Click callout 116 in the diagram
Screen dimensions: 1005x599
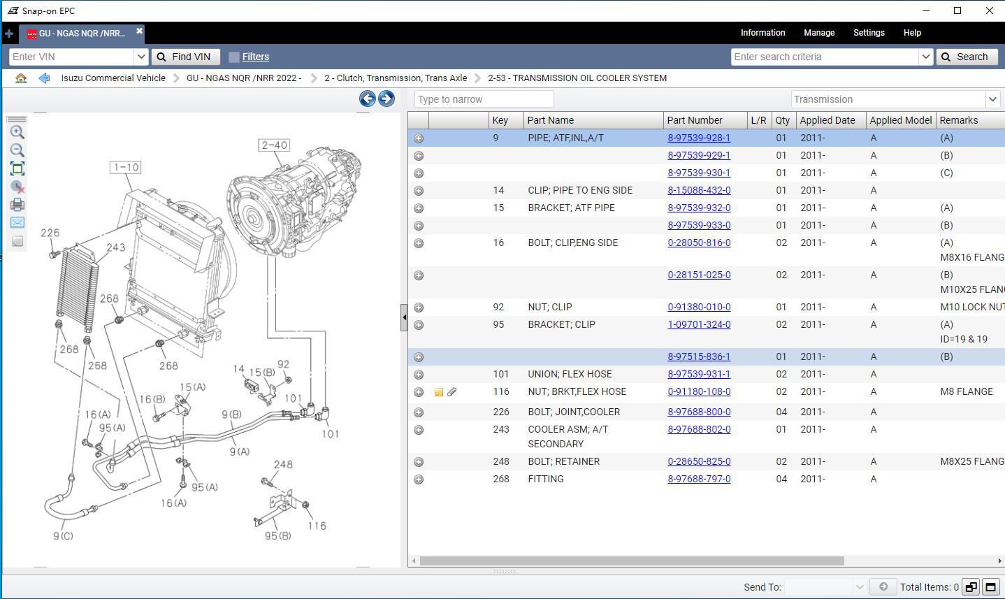click(x=317, y=526)
